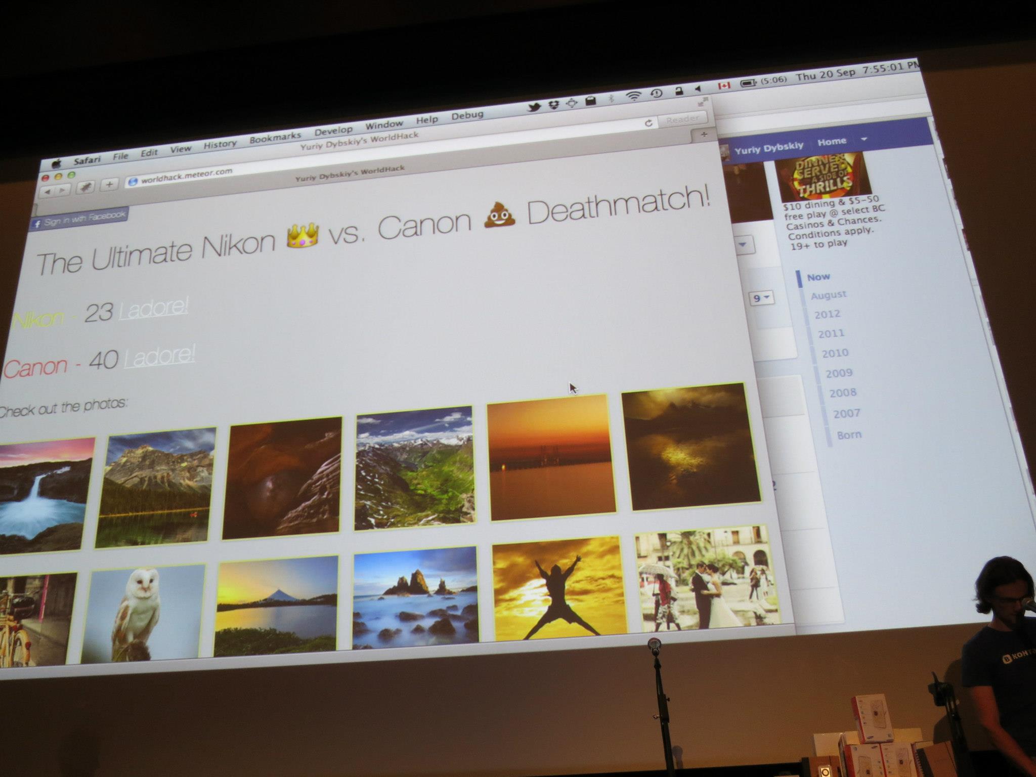The height and width of the screenshot is (777, 1036).
Task: Open the blue sea rocks photo thumbnail
Action: (x=415, y=597)
